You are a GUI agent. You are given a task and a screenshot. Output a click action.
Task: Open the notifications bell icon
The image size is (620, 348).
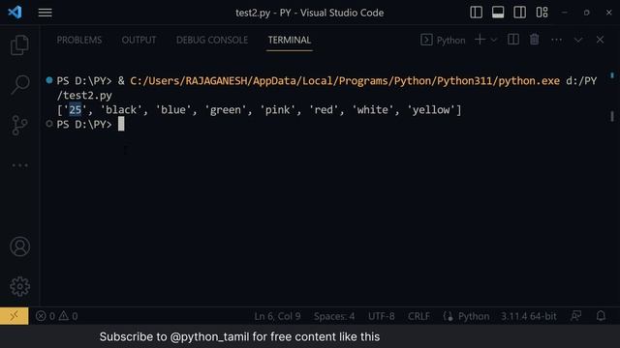coord(601,316)
